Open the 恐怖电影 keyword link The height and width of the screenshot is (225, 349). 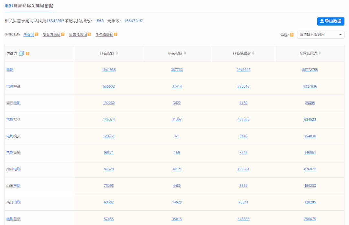(x=13, y=186)
